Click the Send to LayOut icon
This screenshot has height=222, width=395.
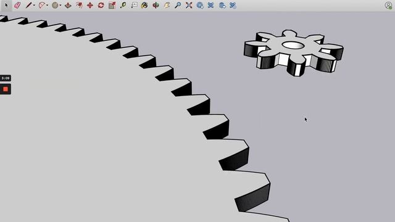pos(222,6)
